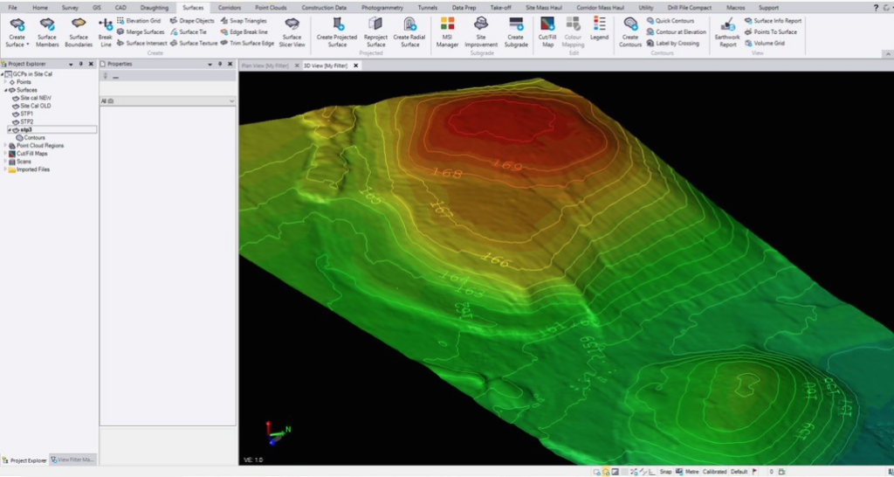Click Drape Objects command
This screenshot has height=477, width=894.
[x=192, y=21]
